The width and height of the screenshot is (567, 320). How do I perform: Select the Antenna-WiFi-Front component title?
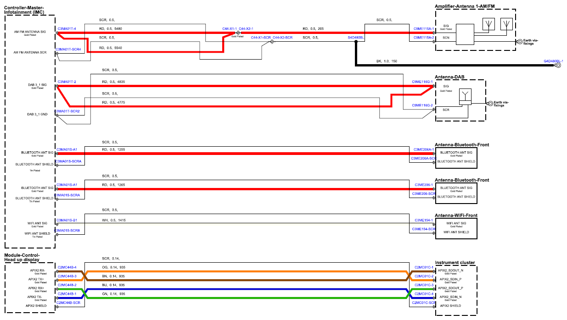(456, 215)
